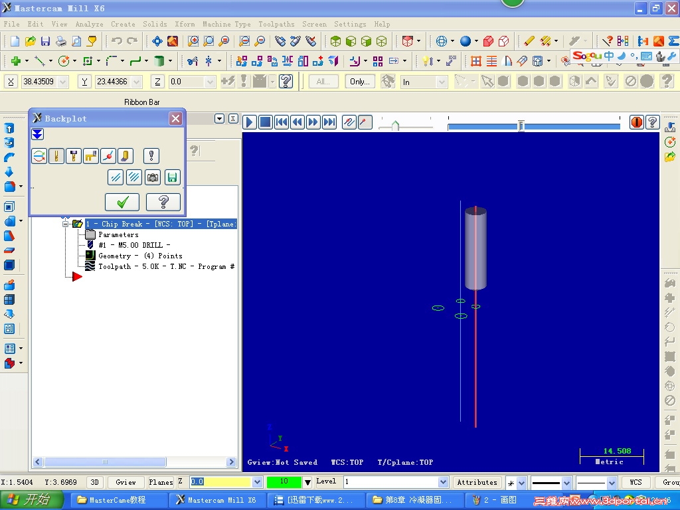Click the Backplot expand double-arrow icon
The image size is (680, 510).
pos(37,134)
